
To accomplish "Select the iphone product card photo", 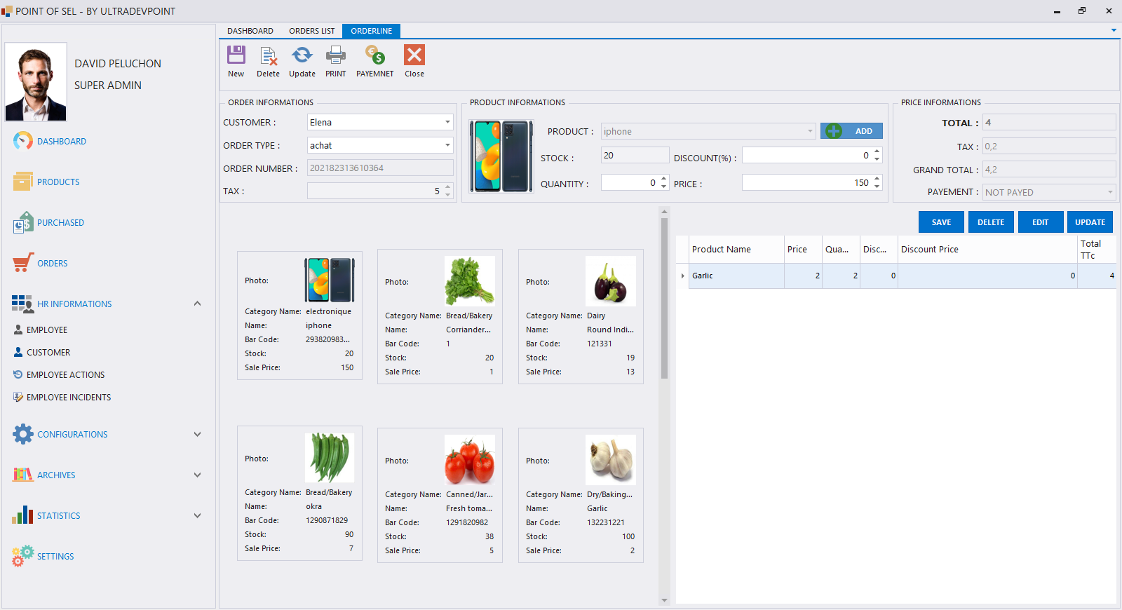I will (x=330, y=280).
